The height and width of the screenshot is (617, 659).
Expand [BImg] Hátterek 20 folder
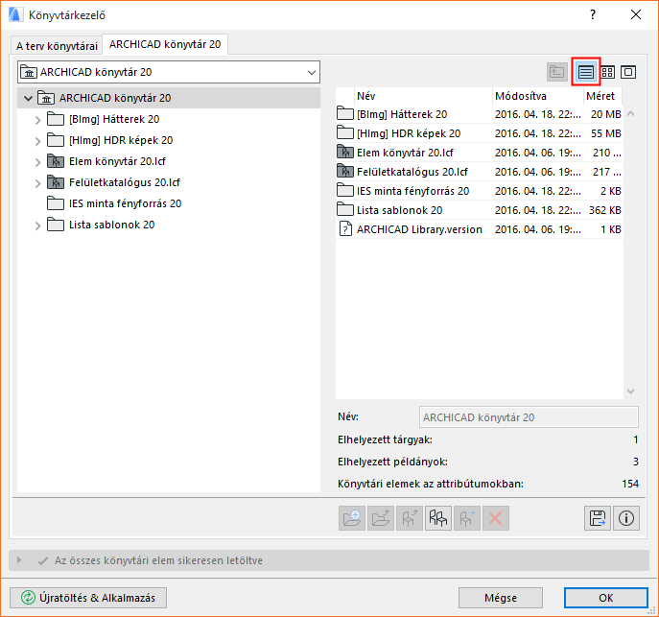[x=37, y=120]
